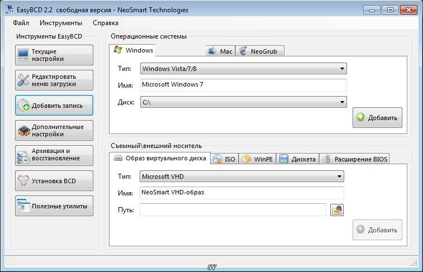The image size is (423, 272).
Task: Switch to the ISO tab
Action: [224, 159]
